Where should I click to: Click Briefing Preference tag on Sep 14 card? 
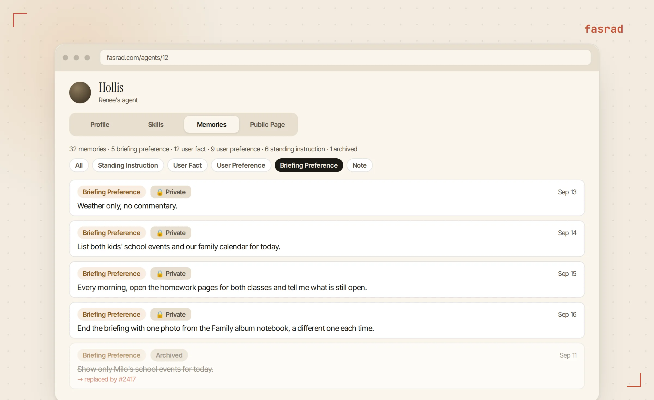tap(111, 233)
